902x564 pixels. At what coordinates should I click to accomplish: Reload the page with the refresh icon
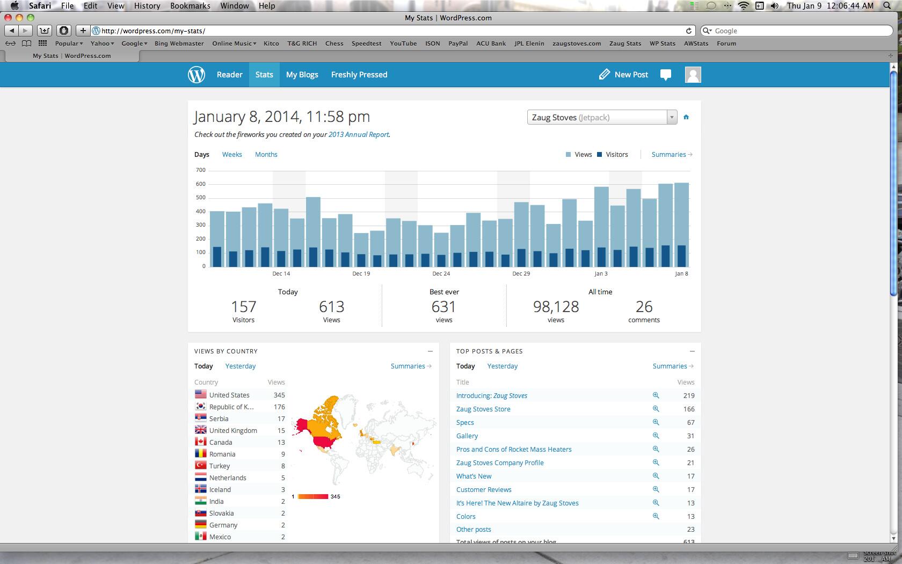(x=689, y=31)
